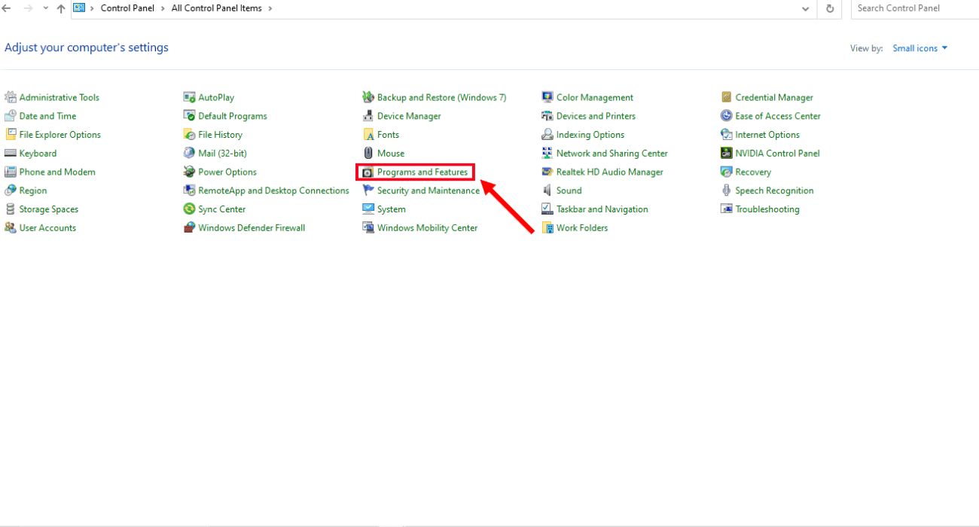
Task: Select Control Panel breadcrumb segment
Action: tap(127, 8)
